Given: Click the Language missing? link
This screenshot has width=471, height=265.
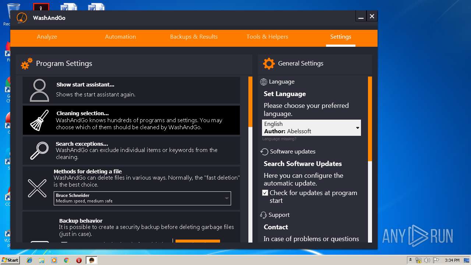Looking at the screenshot, I should point(279,139).
